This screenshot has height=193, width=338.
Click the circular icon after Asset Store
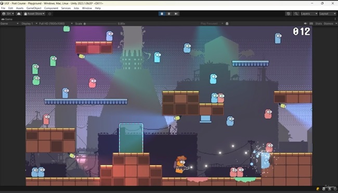pos(50,14)
